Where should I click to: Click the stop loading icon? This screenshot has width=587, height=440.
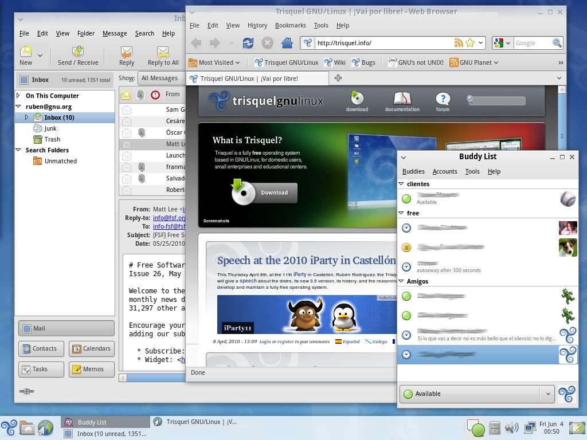click(267, 43)
